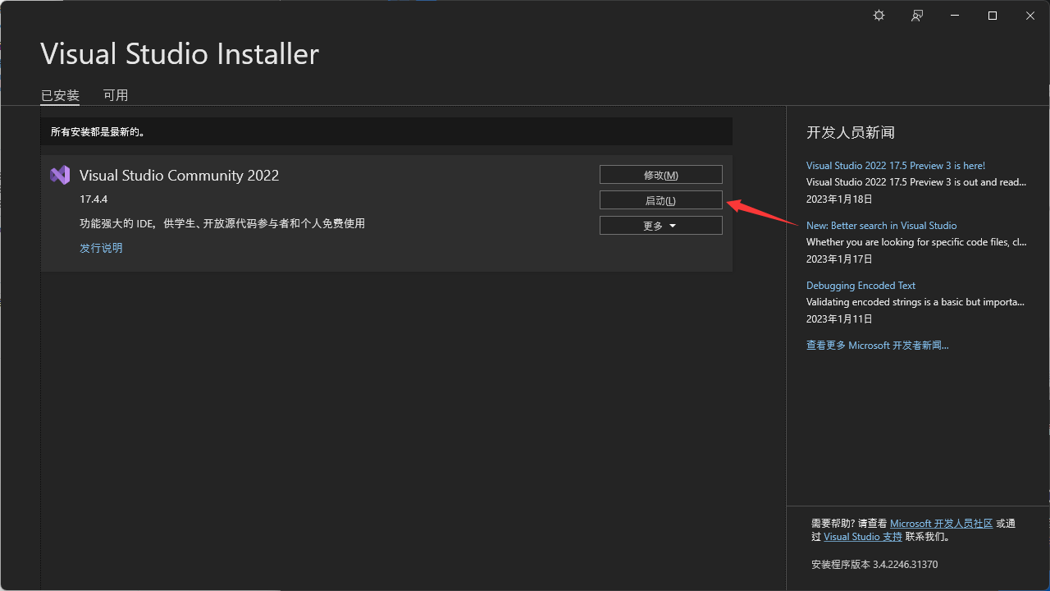Switch to the 可用 tab
The width and height of the screenshot is (1050, 591).
pyautogui.click(x=116, y=95)
